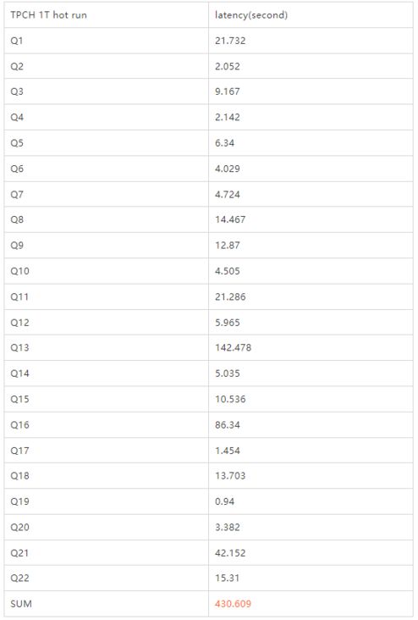418x620 pixels.
Task: Click the latency value 21.732
Action: pyautogui.click(x=230, y=41)
